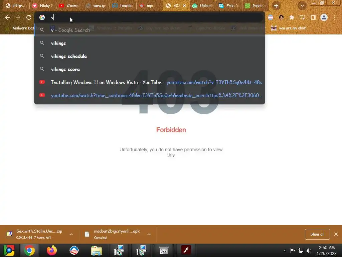Screen dimensions: 342x257
Task: Switch to the 'Upload' tab
Action: coord(203,6)
